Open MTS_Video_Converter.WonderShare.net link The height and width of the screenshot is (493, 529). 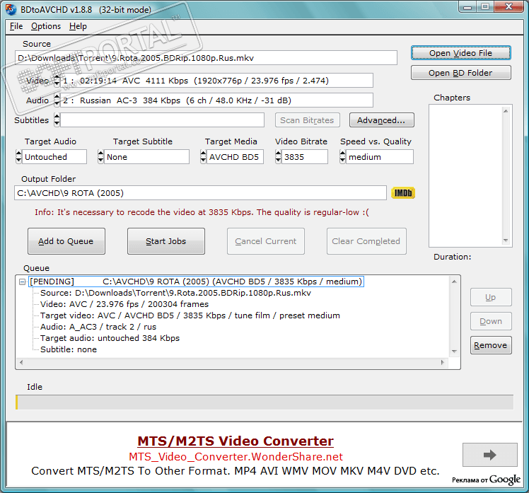point(236,457)
